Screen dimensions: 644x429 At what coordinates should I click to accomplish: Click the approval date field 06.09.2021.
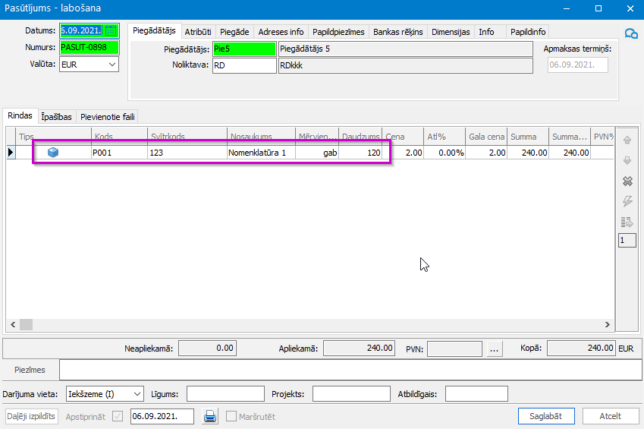coord(162,416)
